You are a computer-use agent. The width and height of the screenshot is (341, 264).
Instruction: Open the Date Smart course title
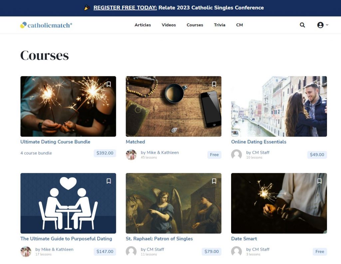point(244,239)
